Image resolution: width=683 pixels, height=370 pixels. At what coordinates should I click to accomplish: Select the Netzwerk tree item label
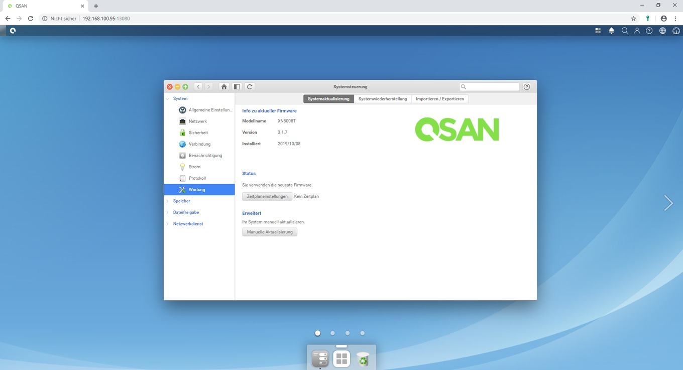pyautogui.click(x=198, y=121)
